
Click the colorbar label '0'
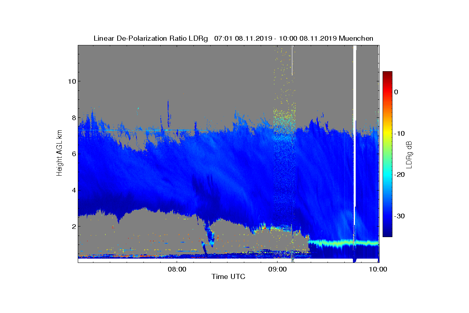coord(396,92)
